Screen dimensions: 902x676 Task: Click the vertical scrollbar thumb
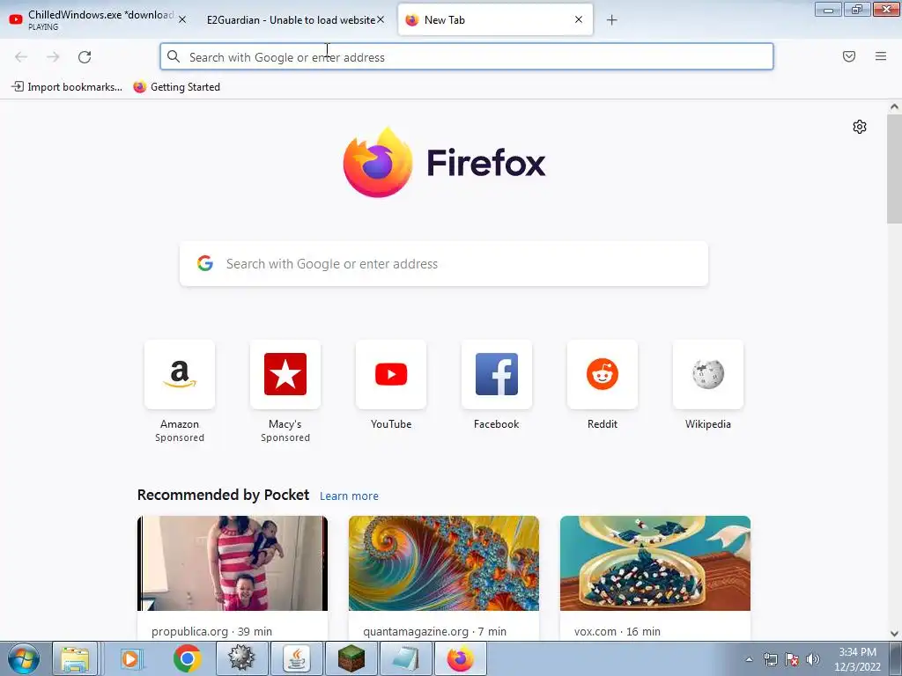coord(894,168)
